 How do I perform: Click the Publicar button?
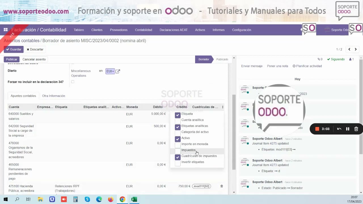coord(12,59)
